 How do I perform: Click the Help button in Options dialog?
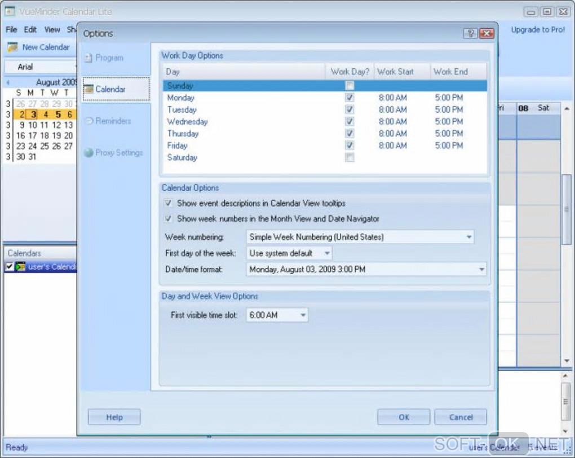point(114,417)
